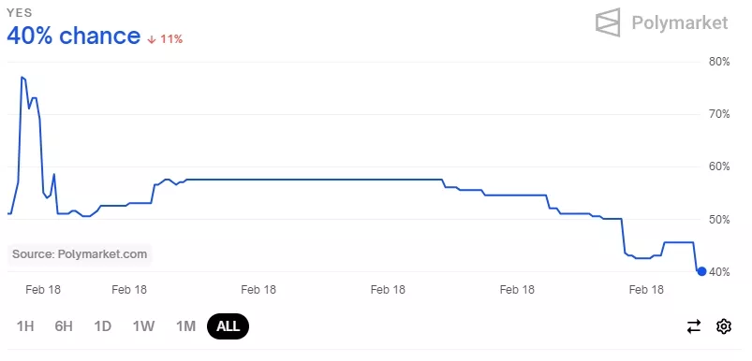Click the 50% y-axis label

point(719,220)
